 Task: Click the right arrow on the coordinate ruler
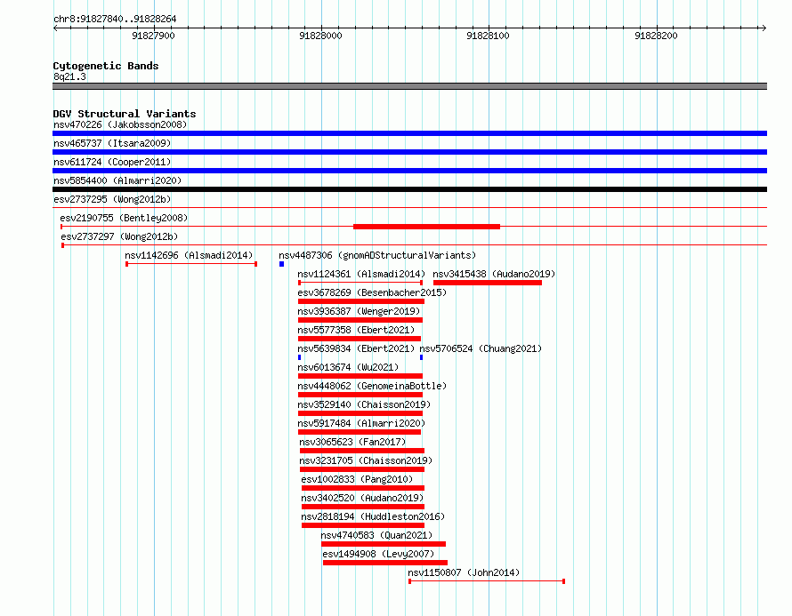click(764, 28)
